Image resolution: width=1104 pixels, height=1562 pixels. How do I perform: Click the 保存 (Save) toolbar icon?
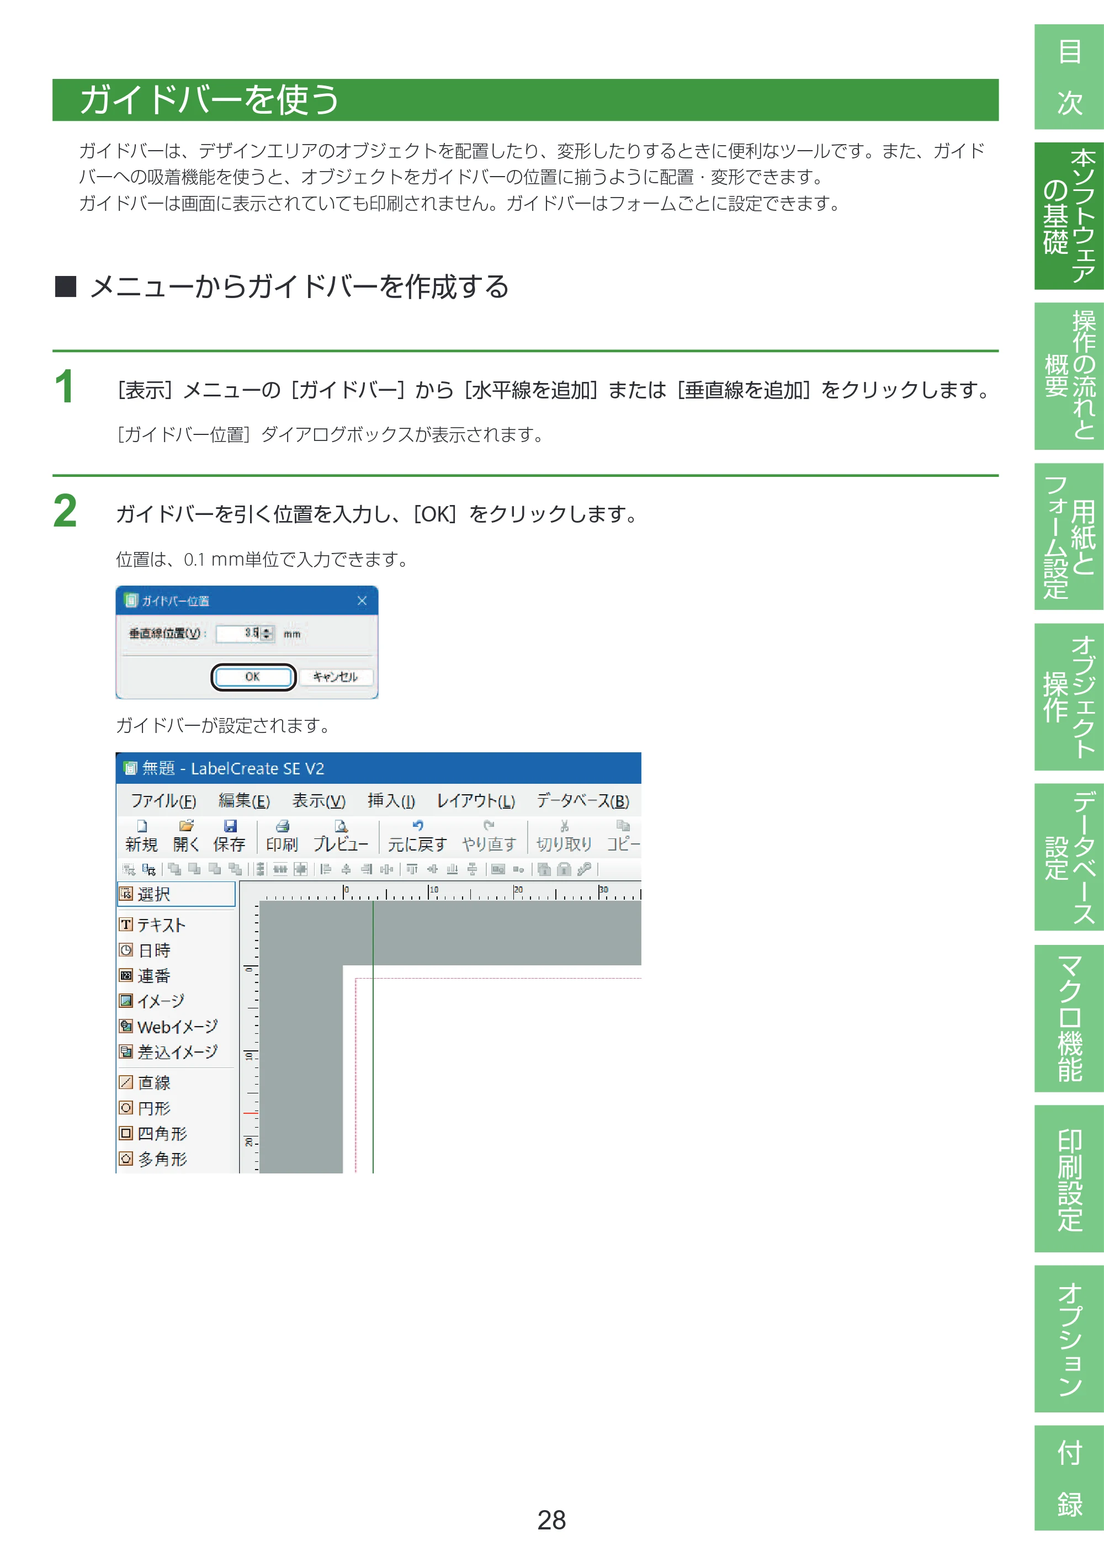point(229,836)
